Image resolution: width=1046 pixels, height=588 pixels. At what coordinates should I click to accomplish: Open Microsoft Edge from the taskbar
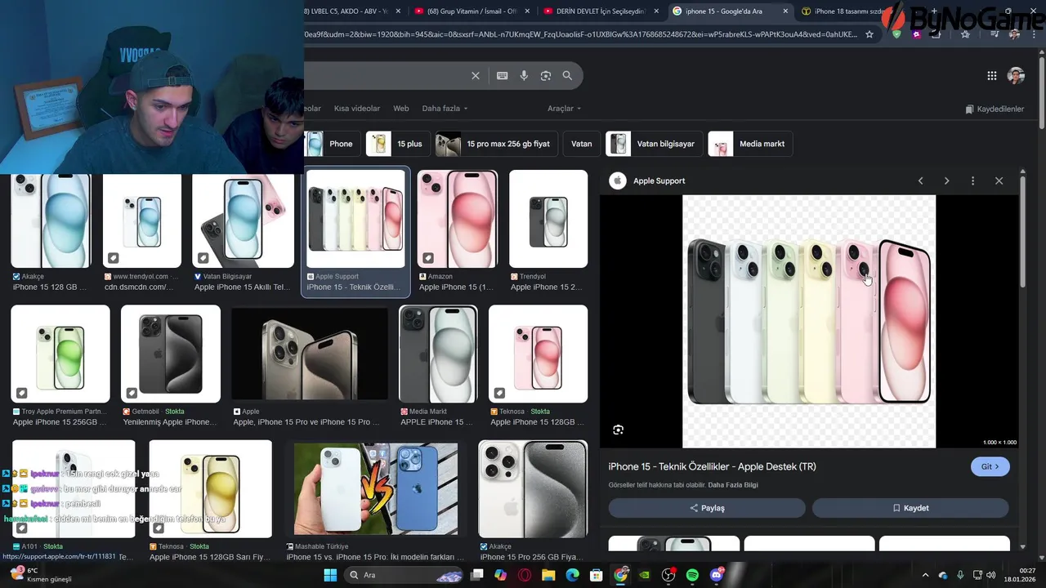(573, 575)
